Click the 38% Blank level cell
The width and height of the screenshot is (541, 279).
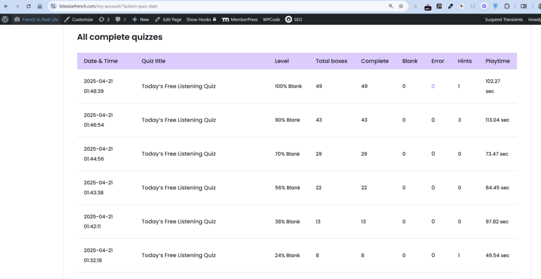tap(287, 222)
